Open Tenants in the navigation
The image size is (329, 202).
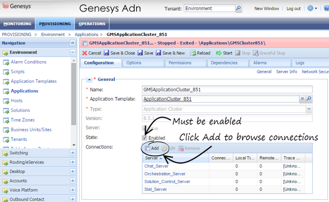[x=19, y=139]
